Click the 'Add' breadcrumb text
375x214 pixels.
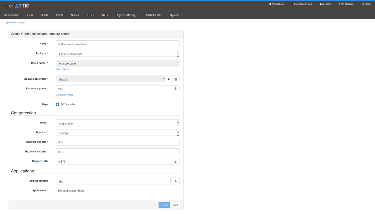pyautogui.click(x=22, y=23)
